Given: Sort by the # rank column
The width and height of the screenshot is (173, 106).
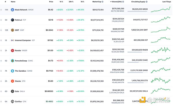Looking at the screenshot, I should point(5,2).
